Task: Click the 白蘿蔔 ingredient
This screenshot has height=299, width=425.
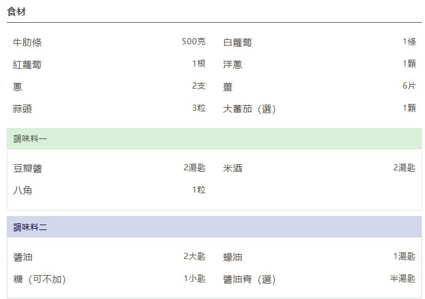Action: (x=237, y=42)
